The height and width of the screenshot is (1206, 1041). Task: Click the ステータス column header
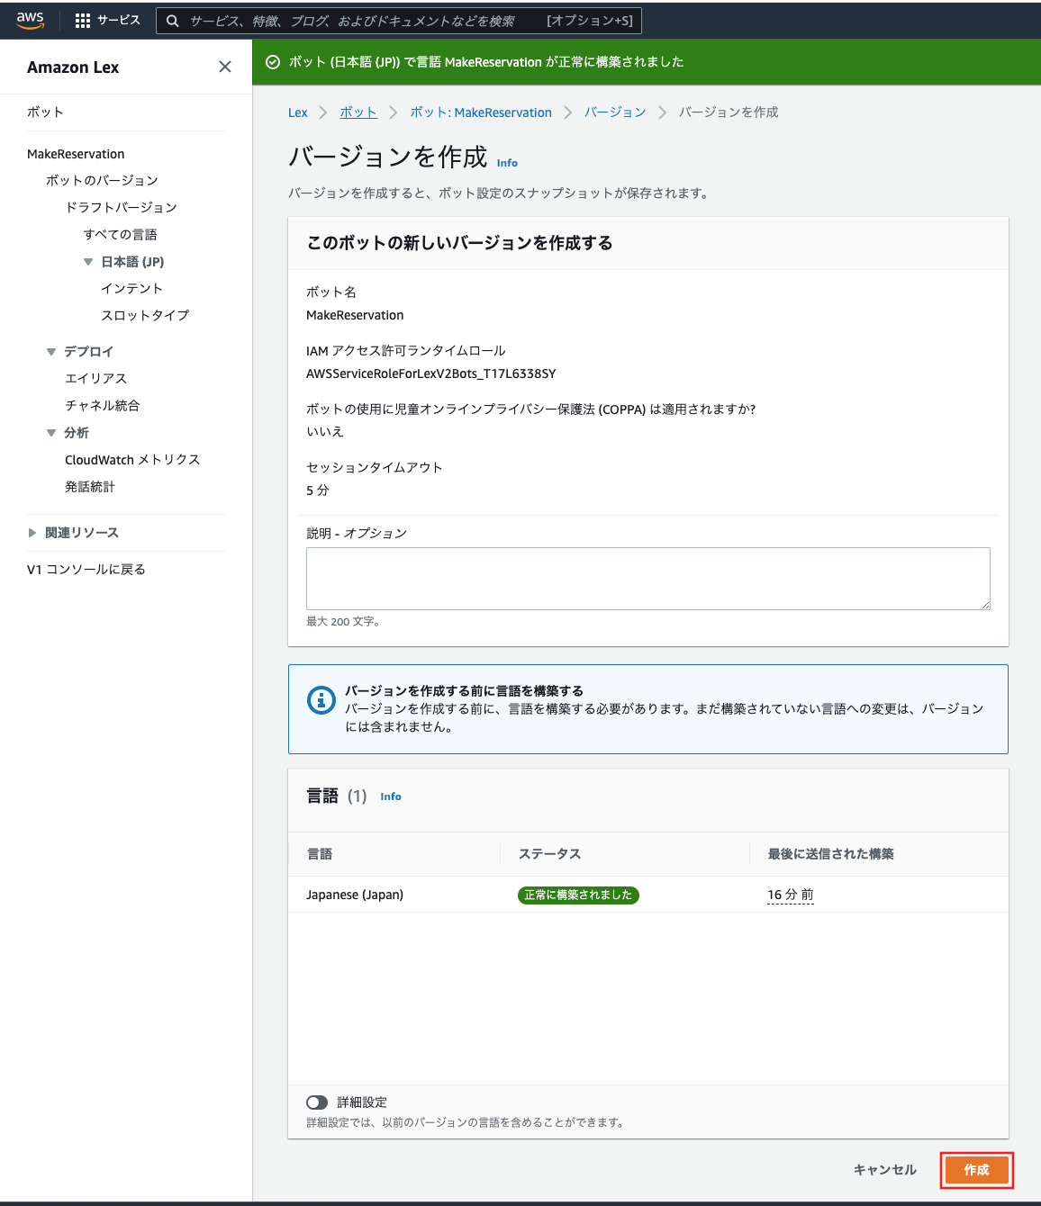(549, 854)
